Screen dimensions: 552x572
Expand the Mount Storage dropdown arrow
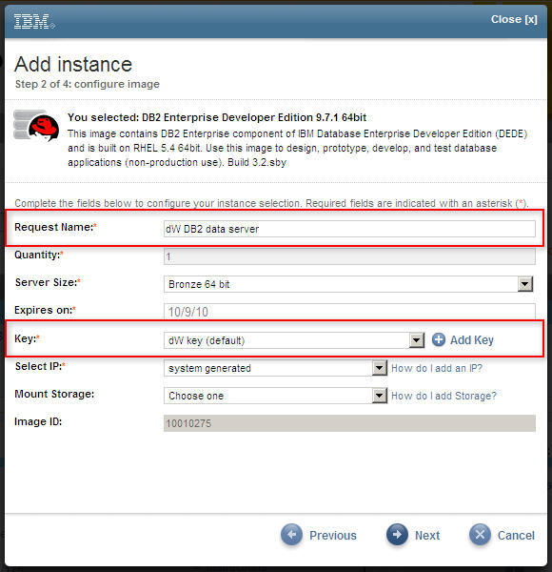(x=379, y=396)
